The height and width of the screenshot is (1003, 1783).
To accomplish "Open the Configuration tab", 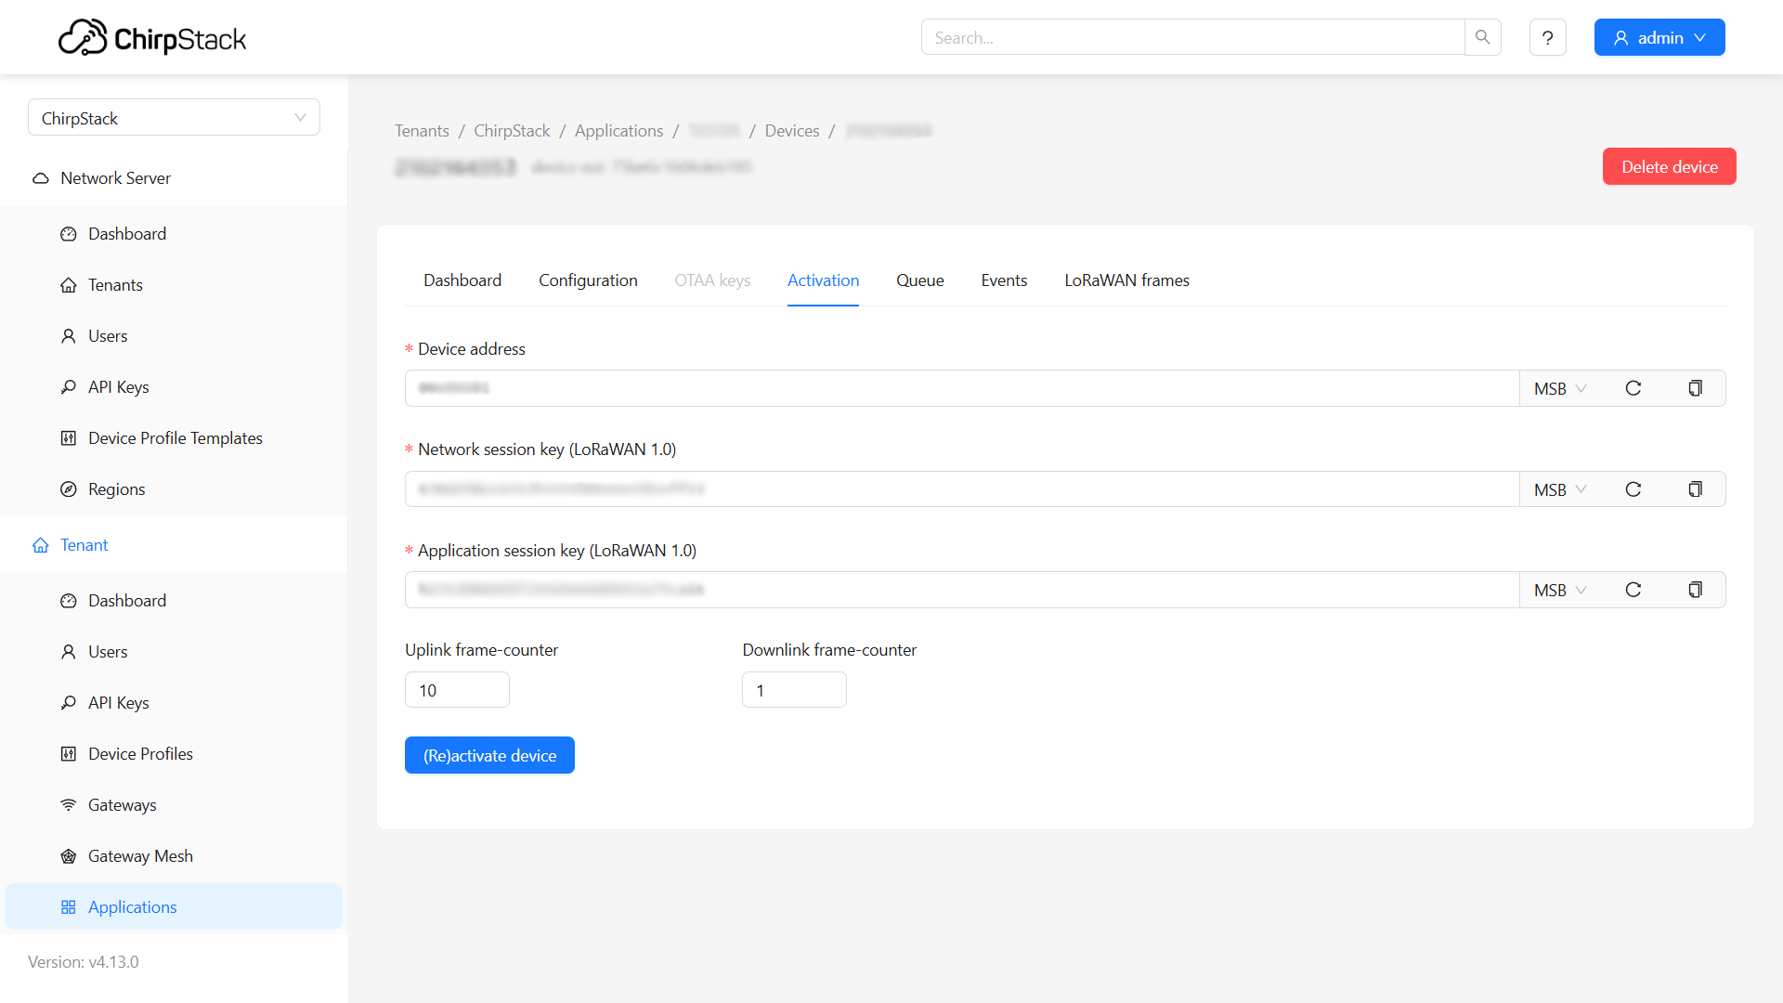I will [x=588, y=280].
